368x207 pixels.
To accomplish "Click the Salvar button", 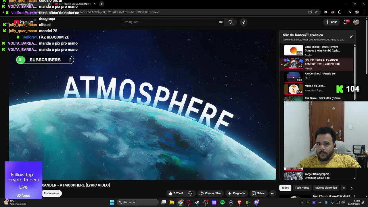I will [258, 193].
